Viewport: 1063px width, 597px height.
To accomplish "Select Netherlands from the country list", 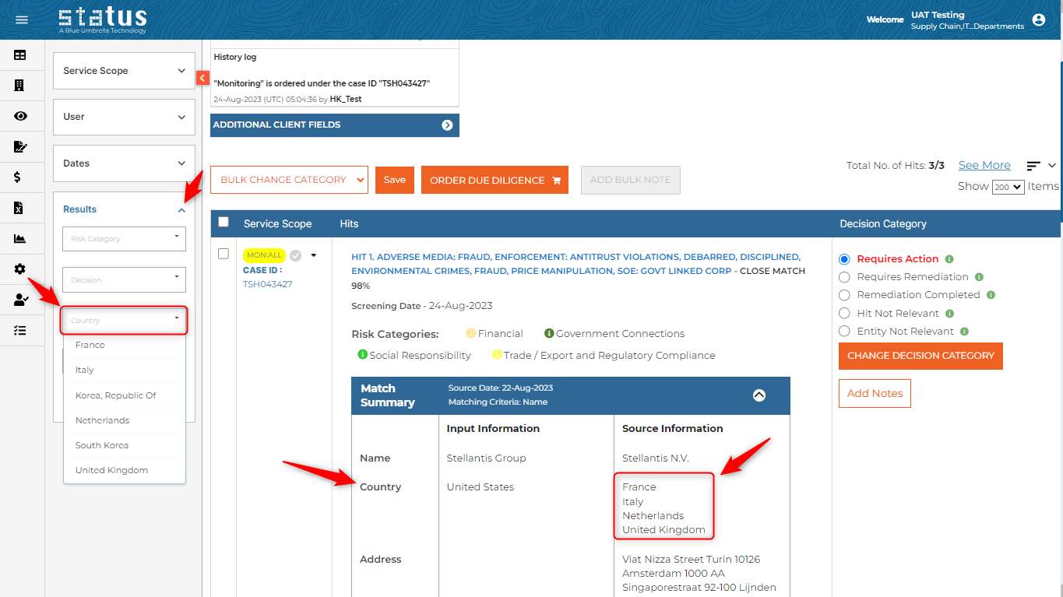I will tap(102, 420).
